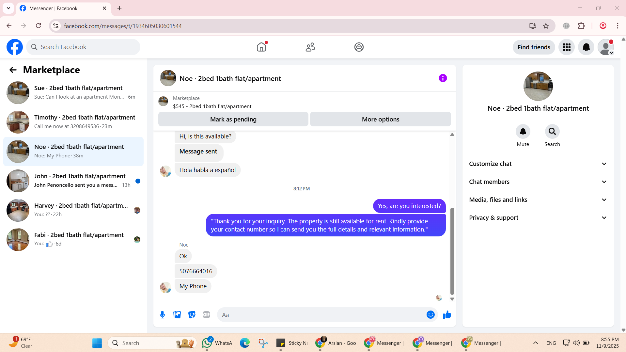Bookmark this page with the star icon
The width and height of the screenshot is (626, 352).
click(x=546, y=26)
